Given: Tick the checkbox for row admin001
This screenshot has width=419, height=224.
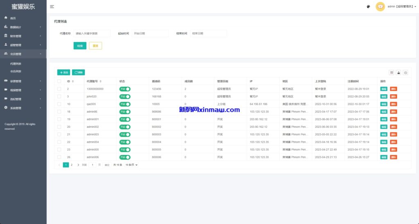Looking at the screenshot, I should pyautogui.click(x=59, y=119).
